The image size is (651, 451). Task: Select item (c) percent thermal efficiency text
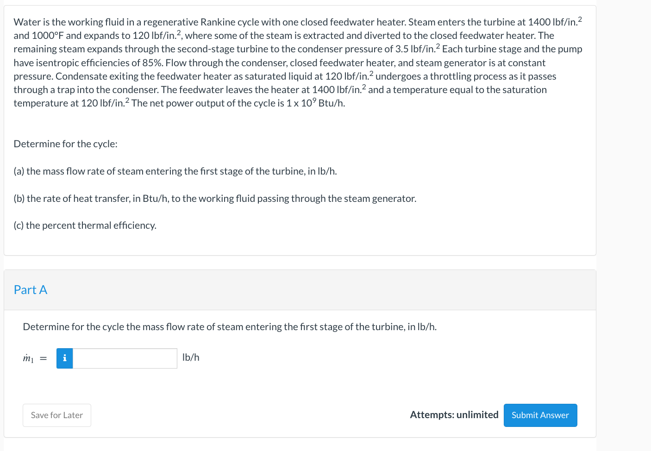(85, 225)
